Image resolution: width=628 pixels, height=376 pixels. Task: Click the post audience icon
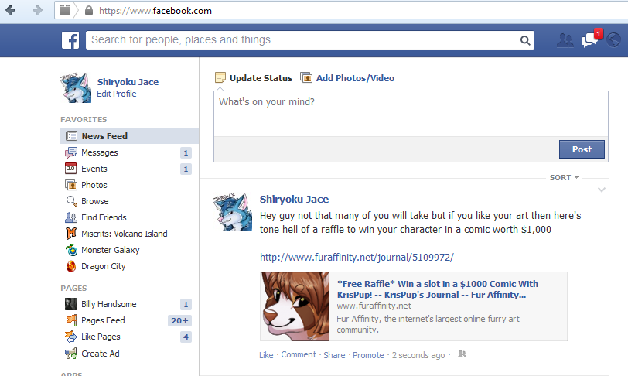(x=462, y=354)
